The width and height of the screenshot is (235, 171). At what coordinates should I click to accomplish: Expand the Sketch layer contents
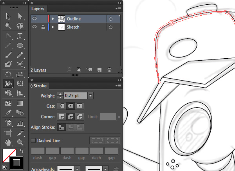53,27
